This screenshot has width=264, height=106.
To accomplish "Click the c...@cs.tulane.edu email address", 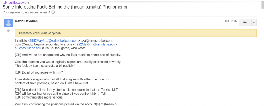I will pos(28,48).
